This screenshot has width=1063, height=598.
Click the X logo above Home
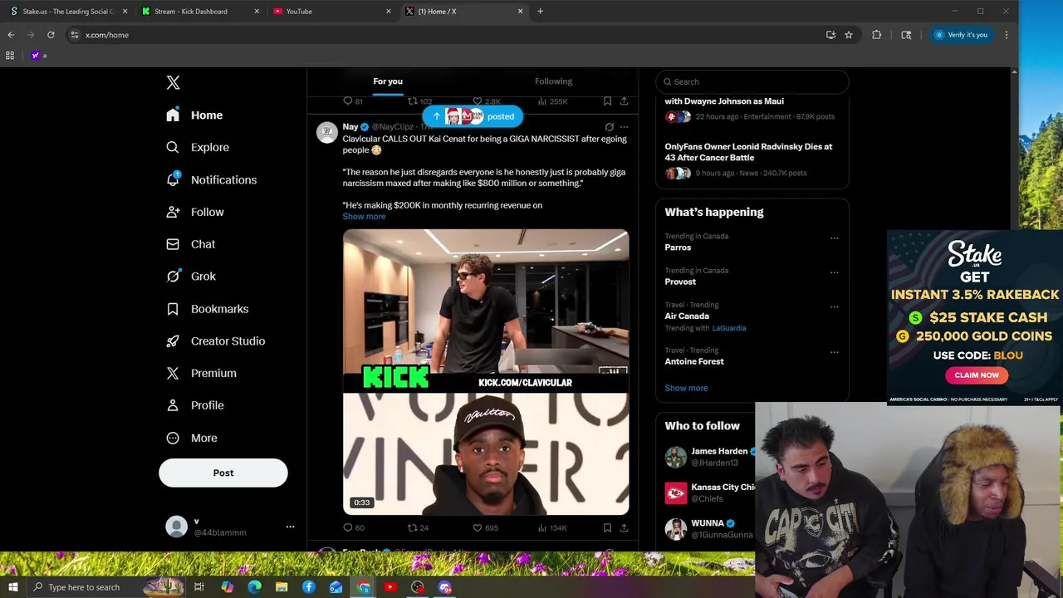point(173,82)
